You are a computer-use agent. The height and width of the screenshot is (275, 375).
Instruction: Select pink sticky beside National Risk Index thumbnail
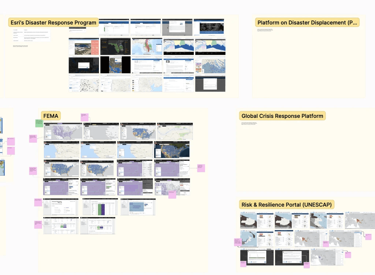38,202
